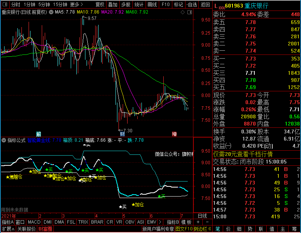Open the 财富圈 tab
The image size is (301, 233).
[x=45, y=229]
